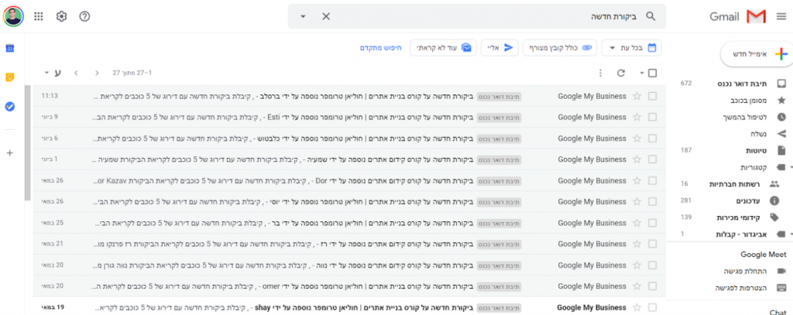Open Google Calendar side panel icon

[x=9, y=48]
